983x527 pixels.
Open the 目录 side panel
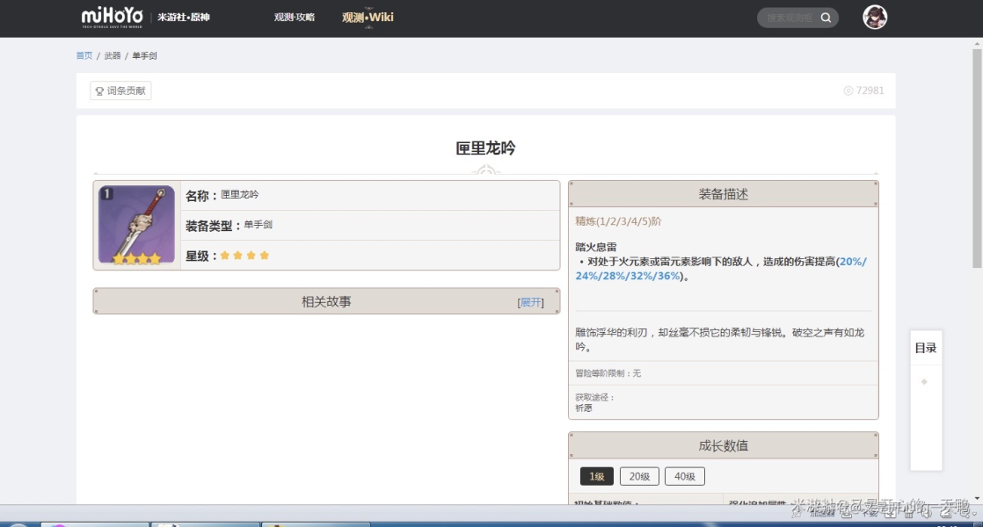coord(925,348)
